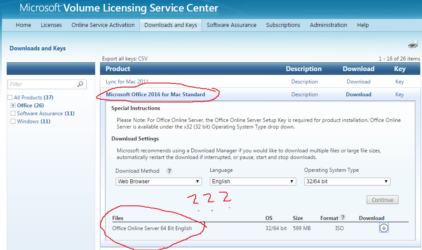The image size is (422, 250).
Task: Open the Operating System Type dropdown
Action: tap(347, 182)
